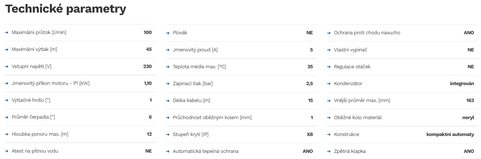Viewport: 481px width, 159px height.
Task: Click the Vnější průměr max. value 163
Action: 470,100
